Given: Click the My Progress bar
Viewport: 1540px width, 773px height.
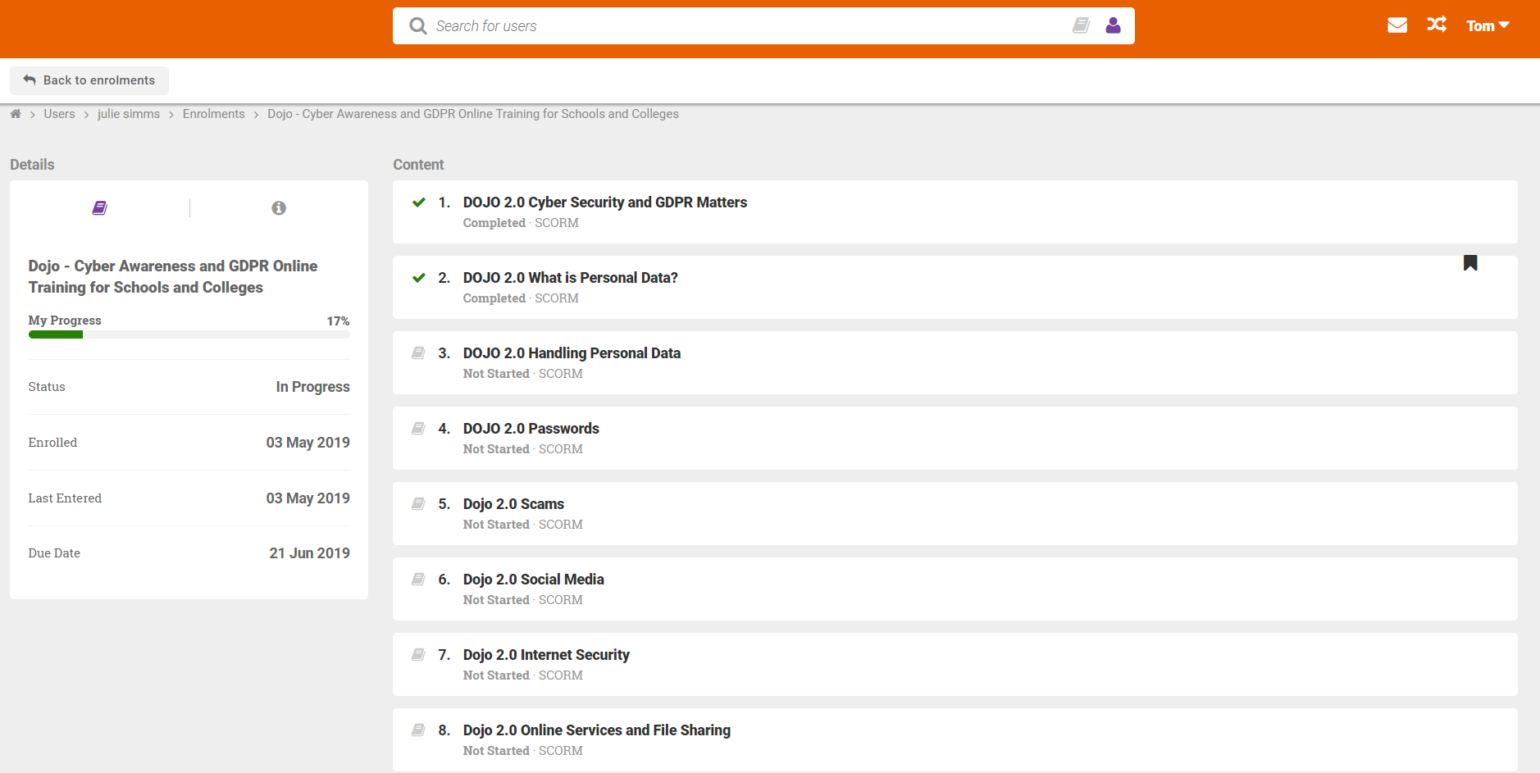Looking at the screenshot, I should pos(189,334).
